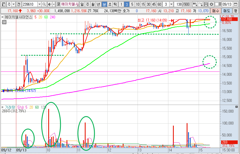
Task: Close the volume panel X icon
Action: pyautogui.click(x=237, y=107)
